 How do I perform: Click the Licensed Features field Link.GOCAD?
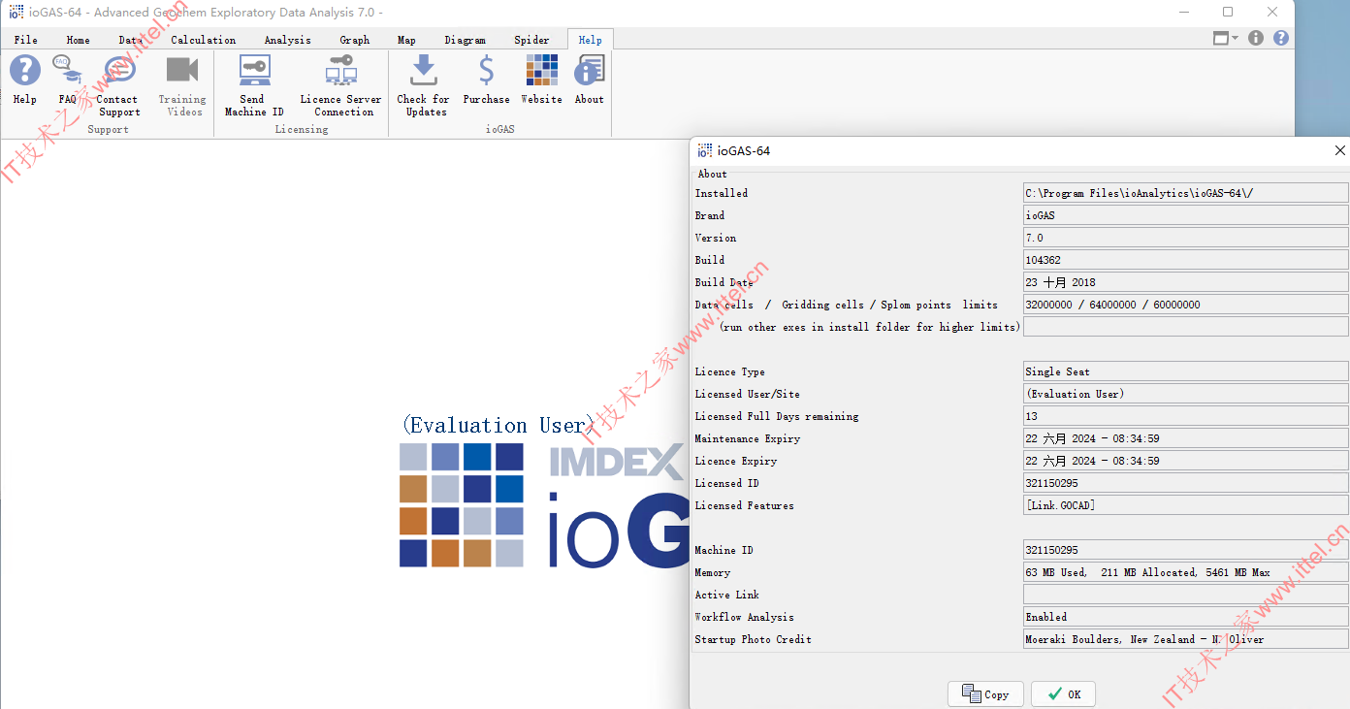(1185, 505)
